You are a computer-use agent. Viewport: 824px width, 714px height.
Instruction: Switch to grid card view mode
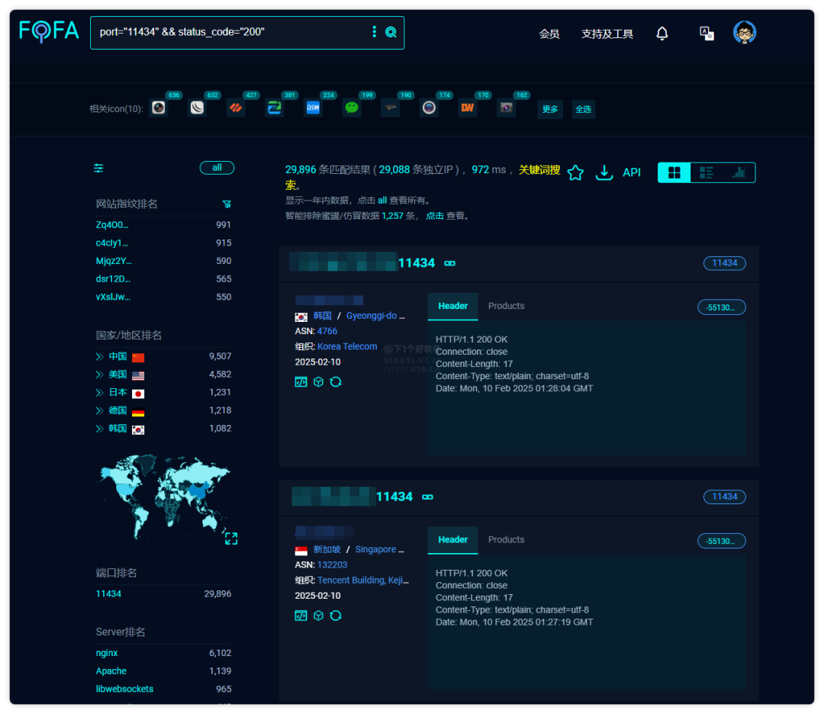coord(674,173)
